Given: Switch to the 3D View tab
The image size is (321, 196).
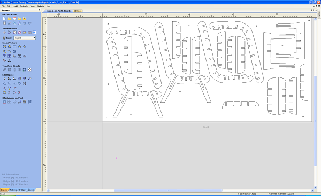Looking at the screenshot, I should point(78,11).
